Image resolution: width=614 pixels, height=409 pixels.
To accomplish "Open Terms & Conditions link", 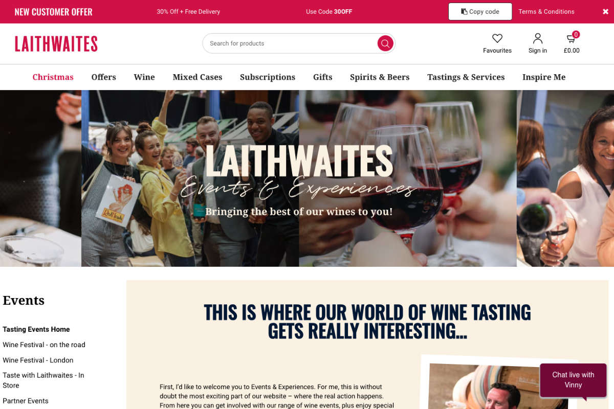I will tap(546, 12).
